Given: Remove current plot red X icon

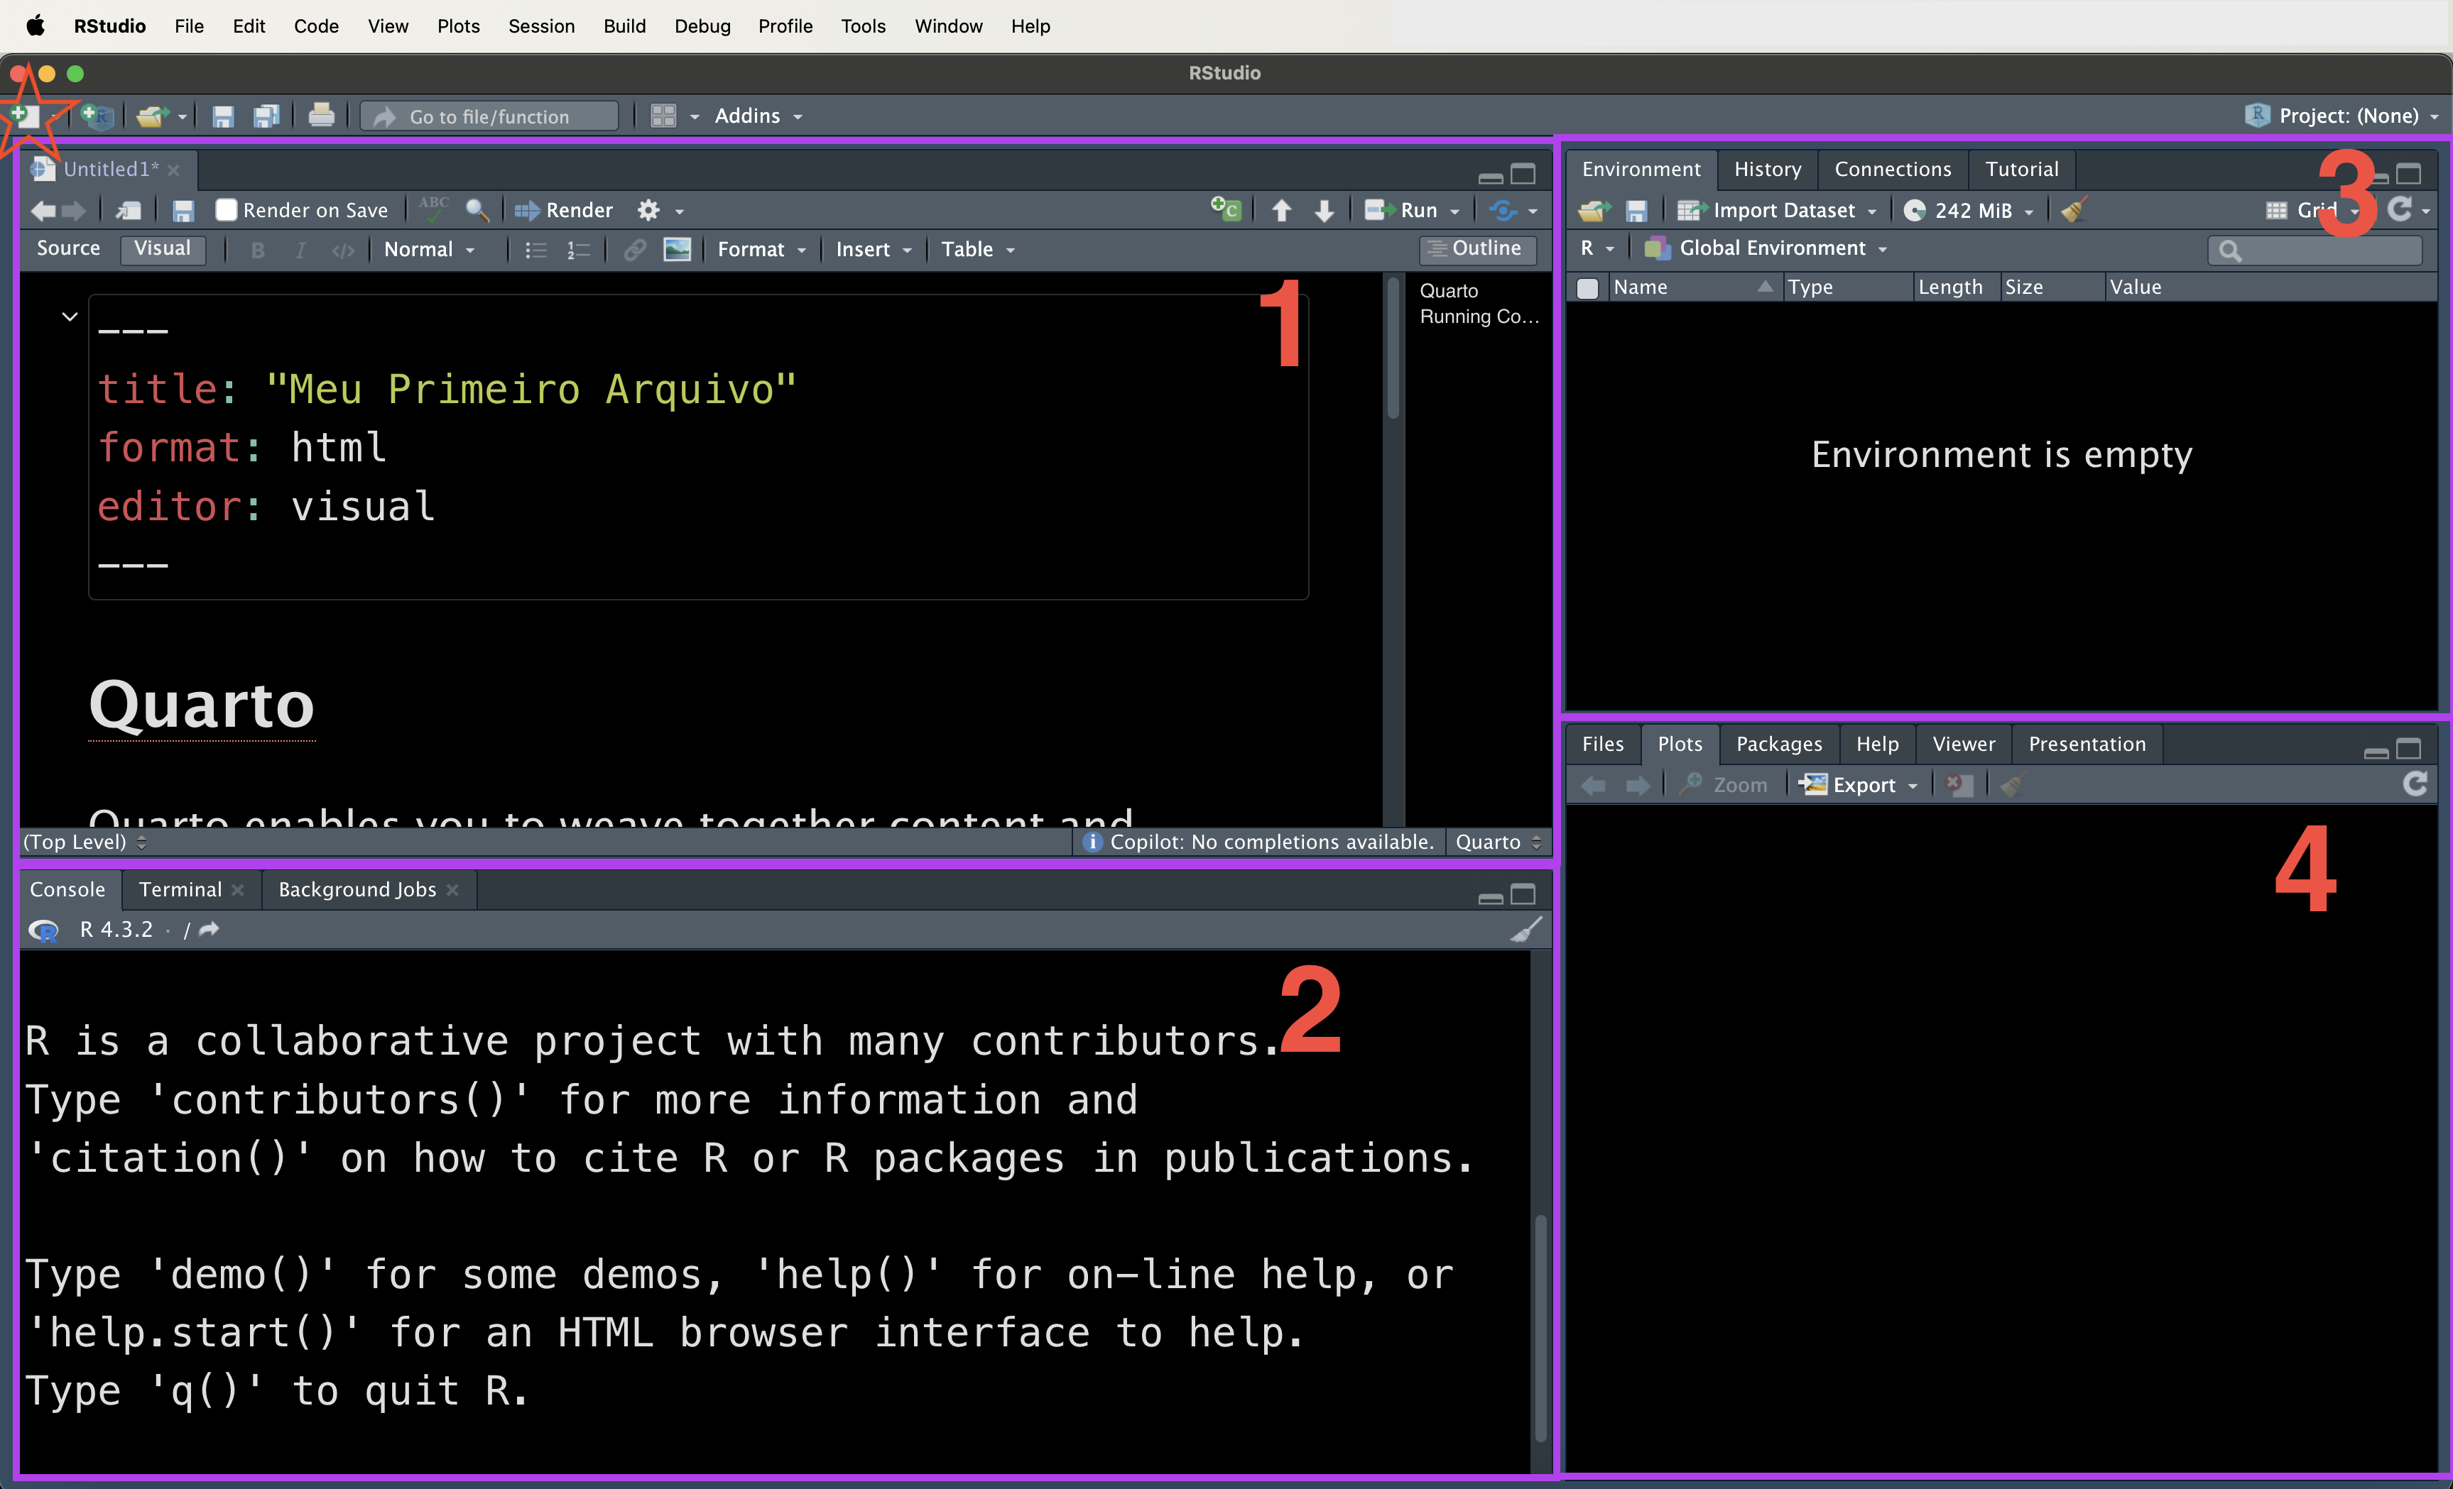Looking at the screenshot, I should (x=1959, y=785).
